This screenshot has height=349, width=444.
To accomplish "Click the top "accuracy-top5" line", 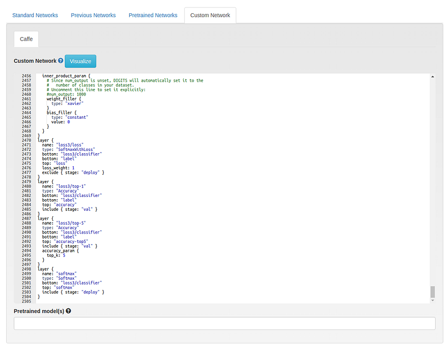I will pyautogui.click(x=65, y=241).
